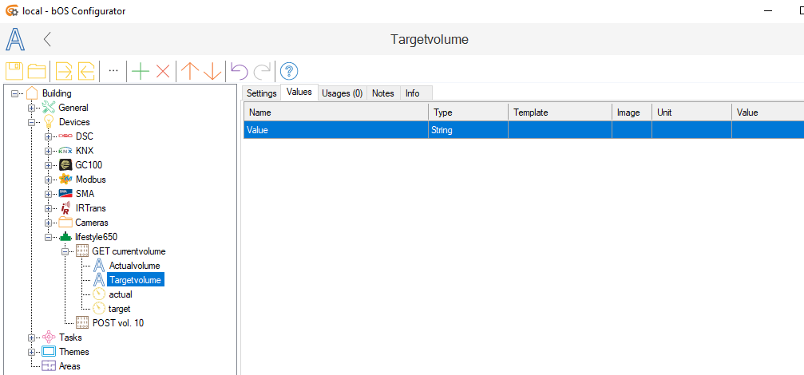This screenshot has width=804, height=375.
Task: Expand the Modbus tree node
Action: point(49,180)
